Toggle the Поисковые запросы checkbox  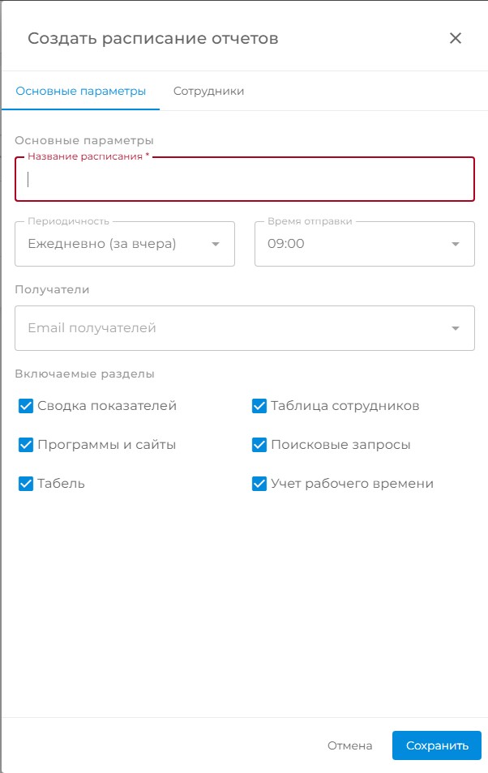(259, 445)
